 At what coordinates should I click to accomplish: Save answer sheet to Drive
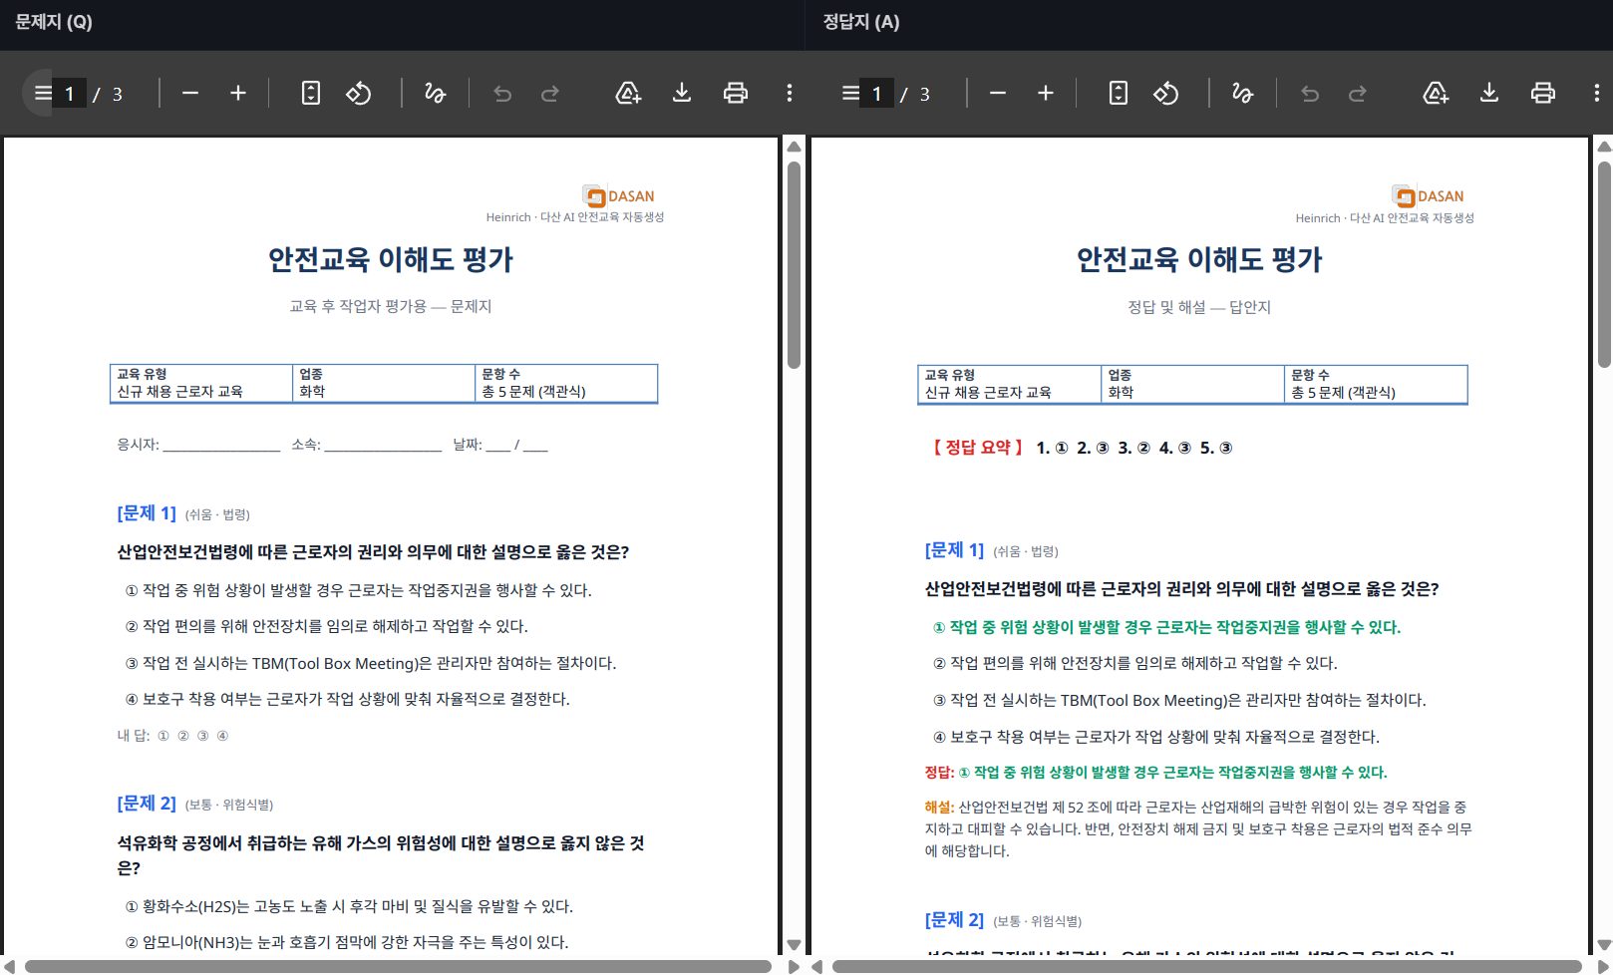point(1436,94)
